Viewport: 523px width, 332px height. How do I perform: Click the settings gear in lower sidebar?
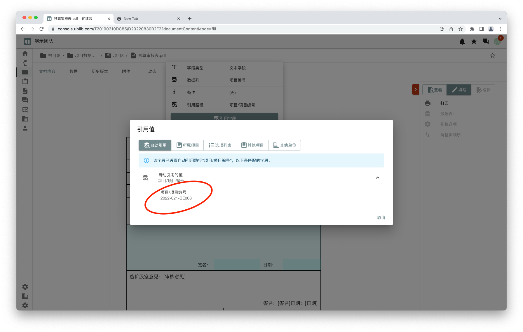[25, 287]
